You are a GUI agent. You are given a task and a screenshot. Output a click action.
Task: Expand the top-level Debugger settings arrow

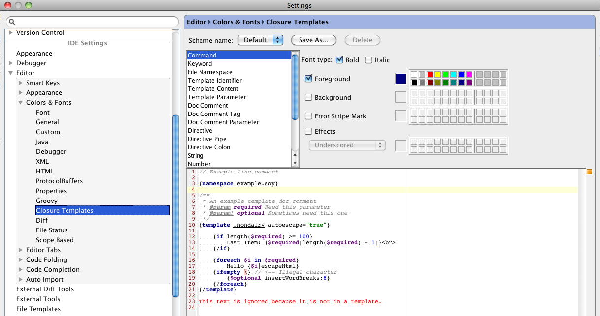click(11, 63)
